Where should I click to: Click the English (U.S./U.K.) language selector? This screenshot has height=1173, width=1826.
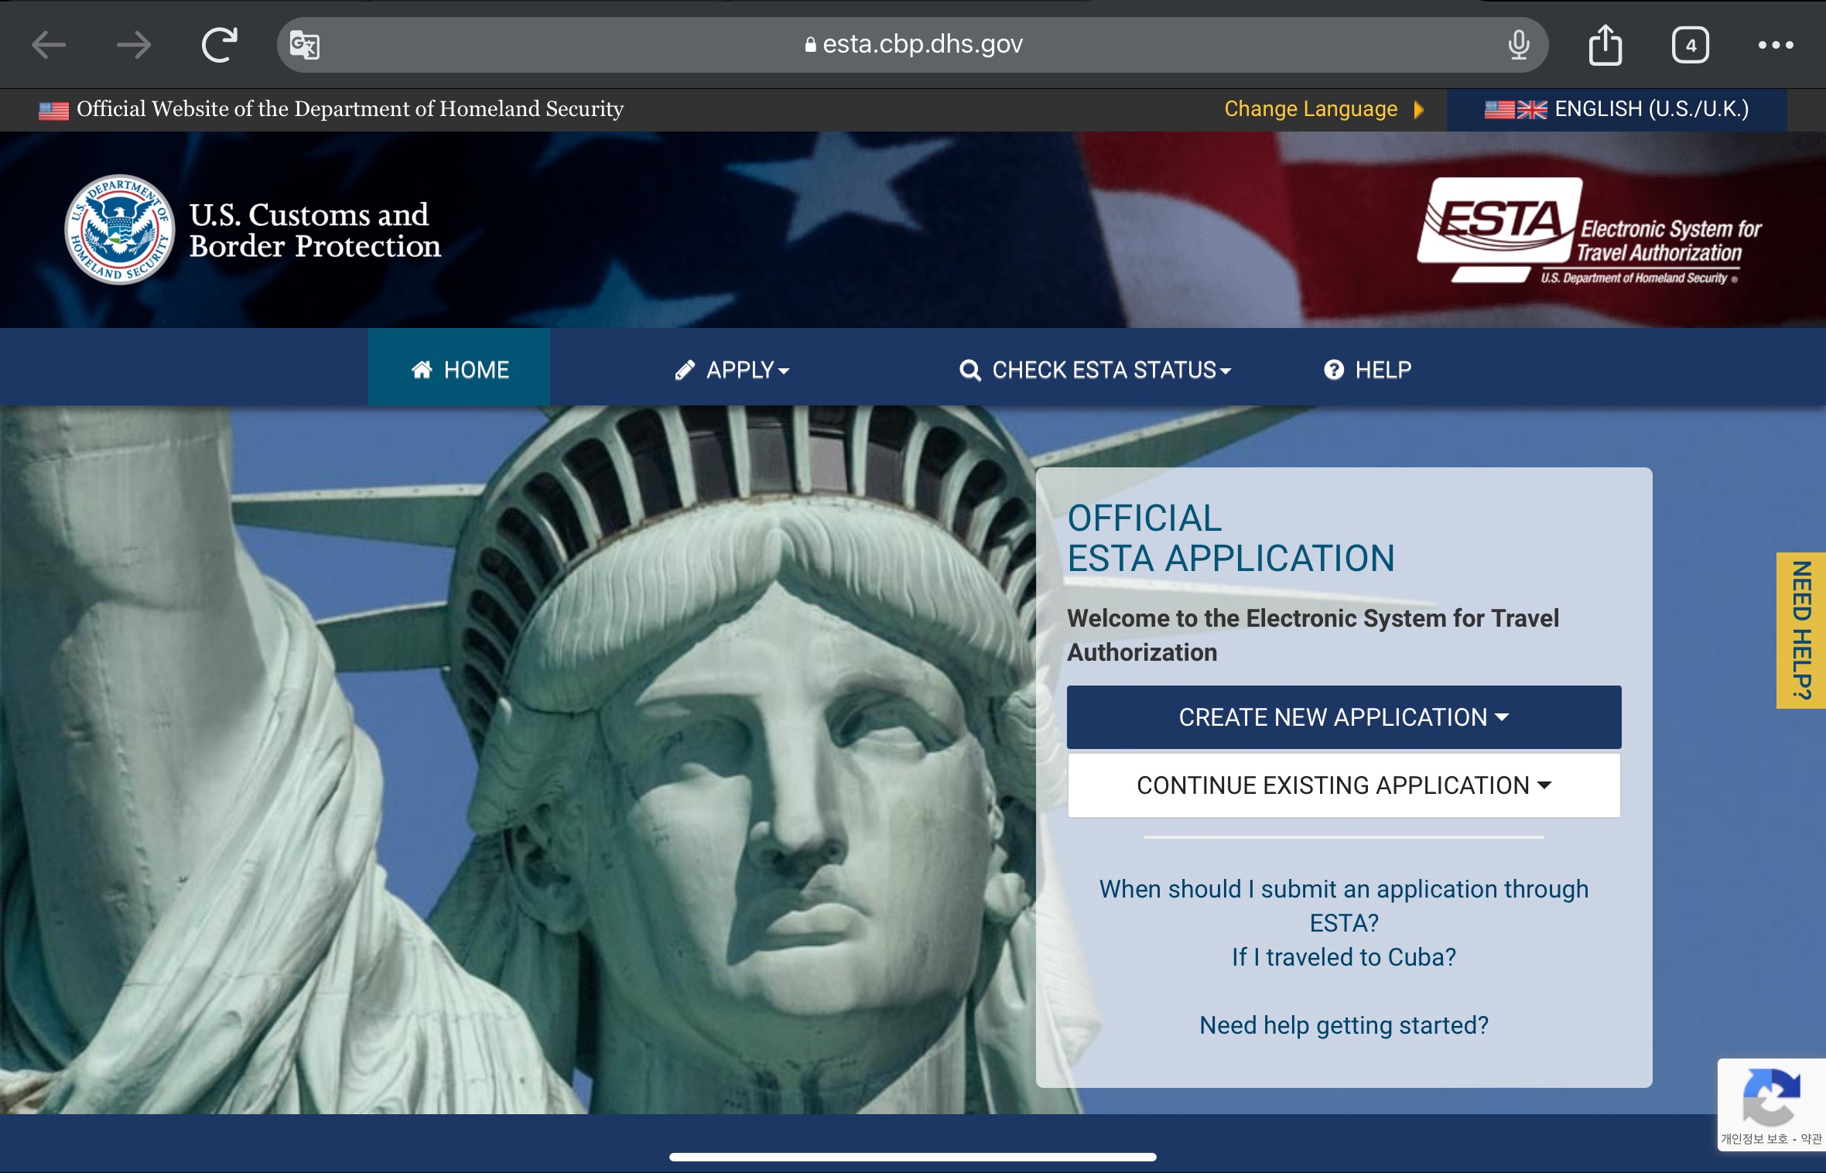pyautogui.click(x=1616, y=109)
